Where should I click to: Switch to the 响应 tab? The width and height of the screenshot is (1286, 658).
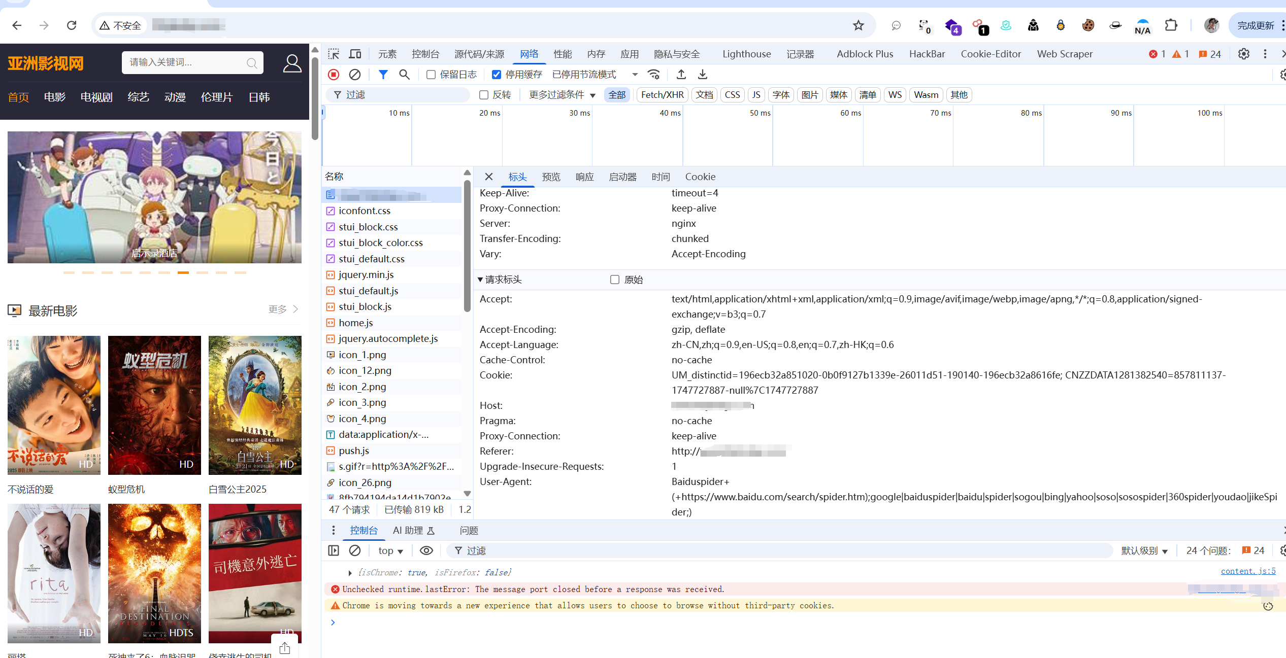click(584, 177)
